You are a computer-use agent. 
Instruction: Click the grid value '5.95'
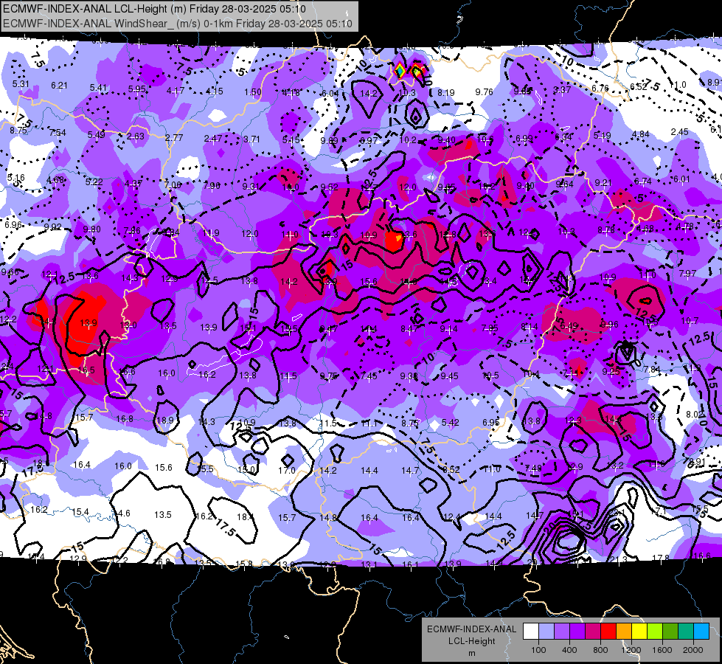[136, 89]
